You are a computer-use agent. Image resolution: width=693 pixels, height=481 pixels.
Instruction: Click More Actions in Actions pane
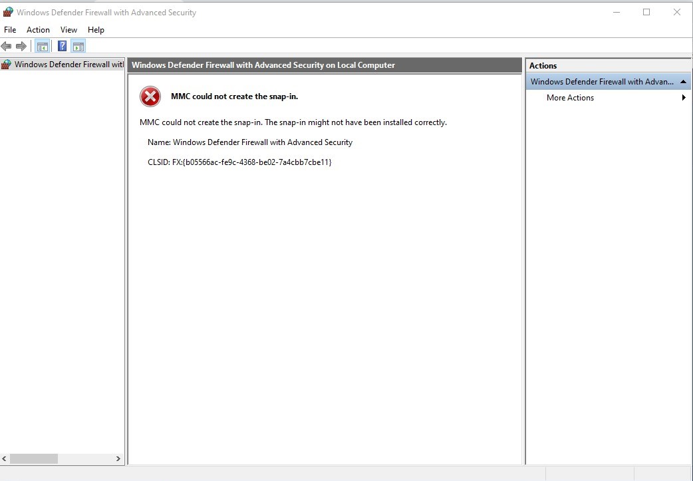click(570, 98)
